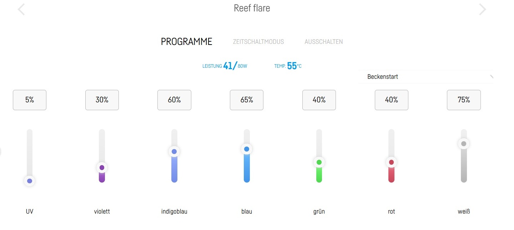Click the violett 30% value field

[x=102, y=100]
